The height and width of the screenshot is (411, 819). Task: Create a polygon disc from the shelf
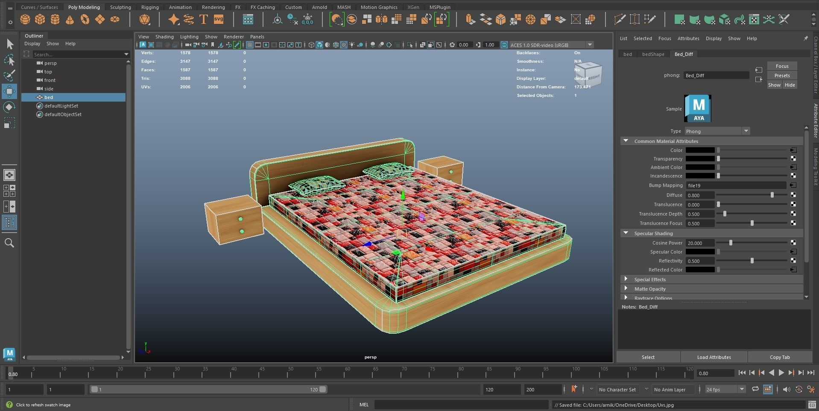(x=115, y=20)
